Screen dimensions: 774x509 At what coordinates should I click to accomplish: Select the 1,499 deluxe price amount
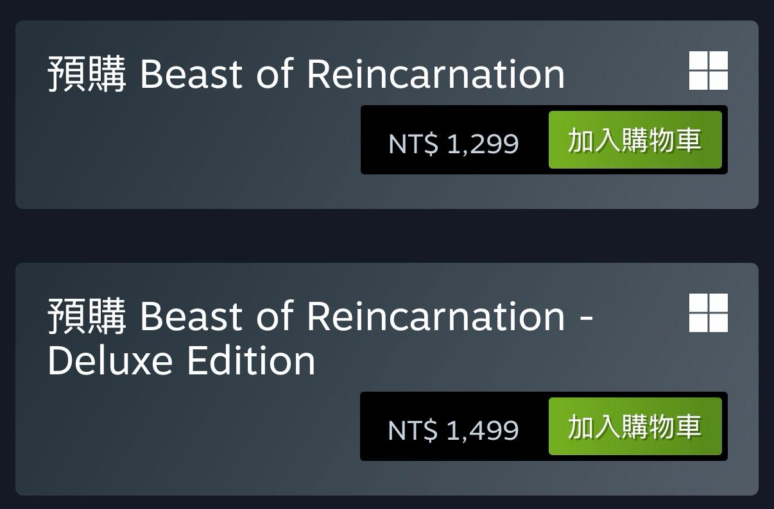tap(482, 430)
